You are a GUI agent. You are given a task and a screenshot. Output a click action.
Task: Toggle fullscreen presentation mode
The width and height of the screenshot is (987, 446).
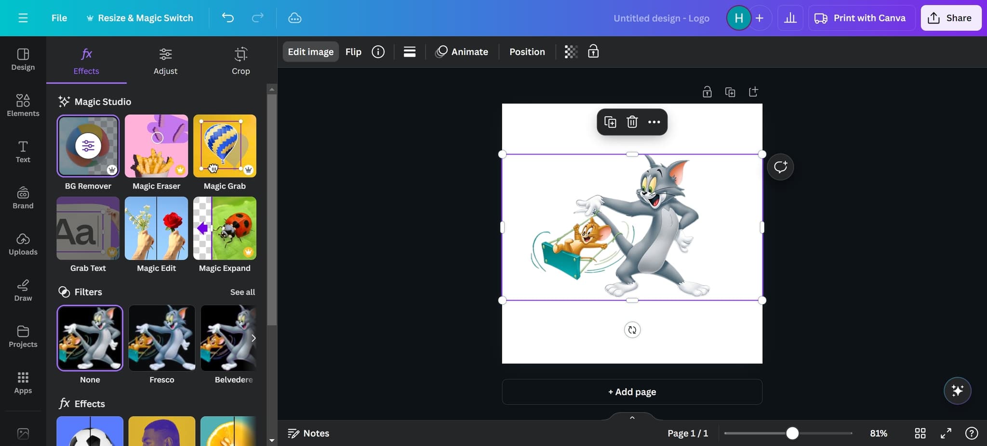pos(946,433)
